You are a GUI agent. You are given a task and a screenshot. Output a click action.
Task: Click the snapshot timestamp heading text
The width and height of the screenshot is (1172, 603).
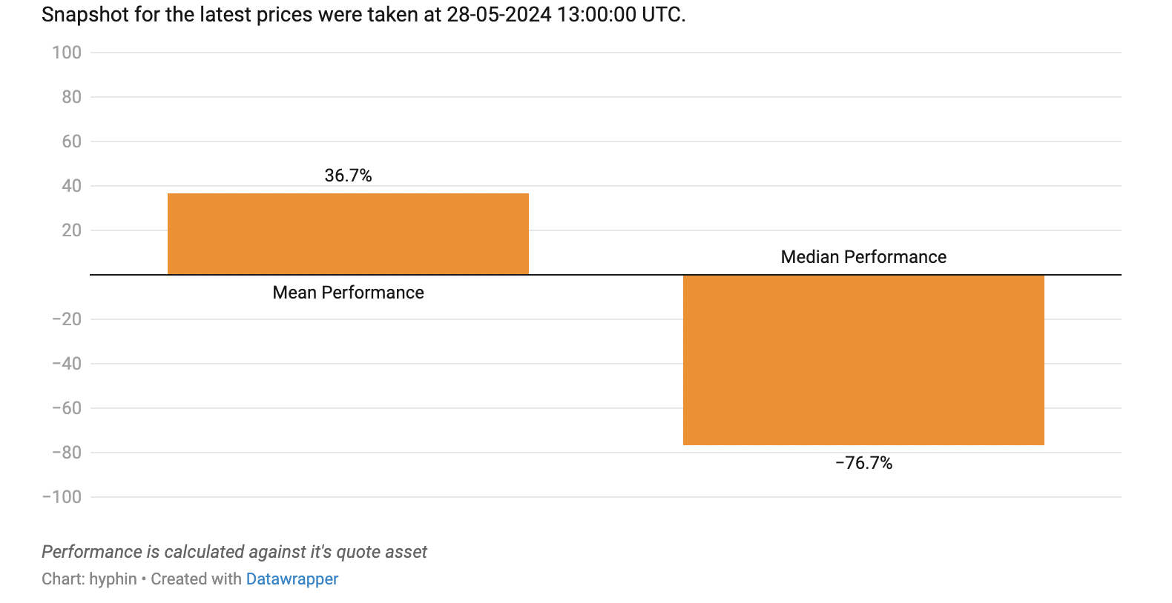363,15
